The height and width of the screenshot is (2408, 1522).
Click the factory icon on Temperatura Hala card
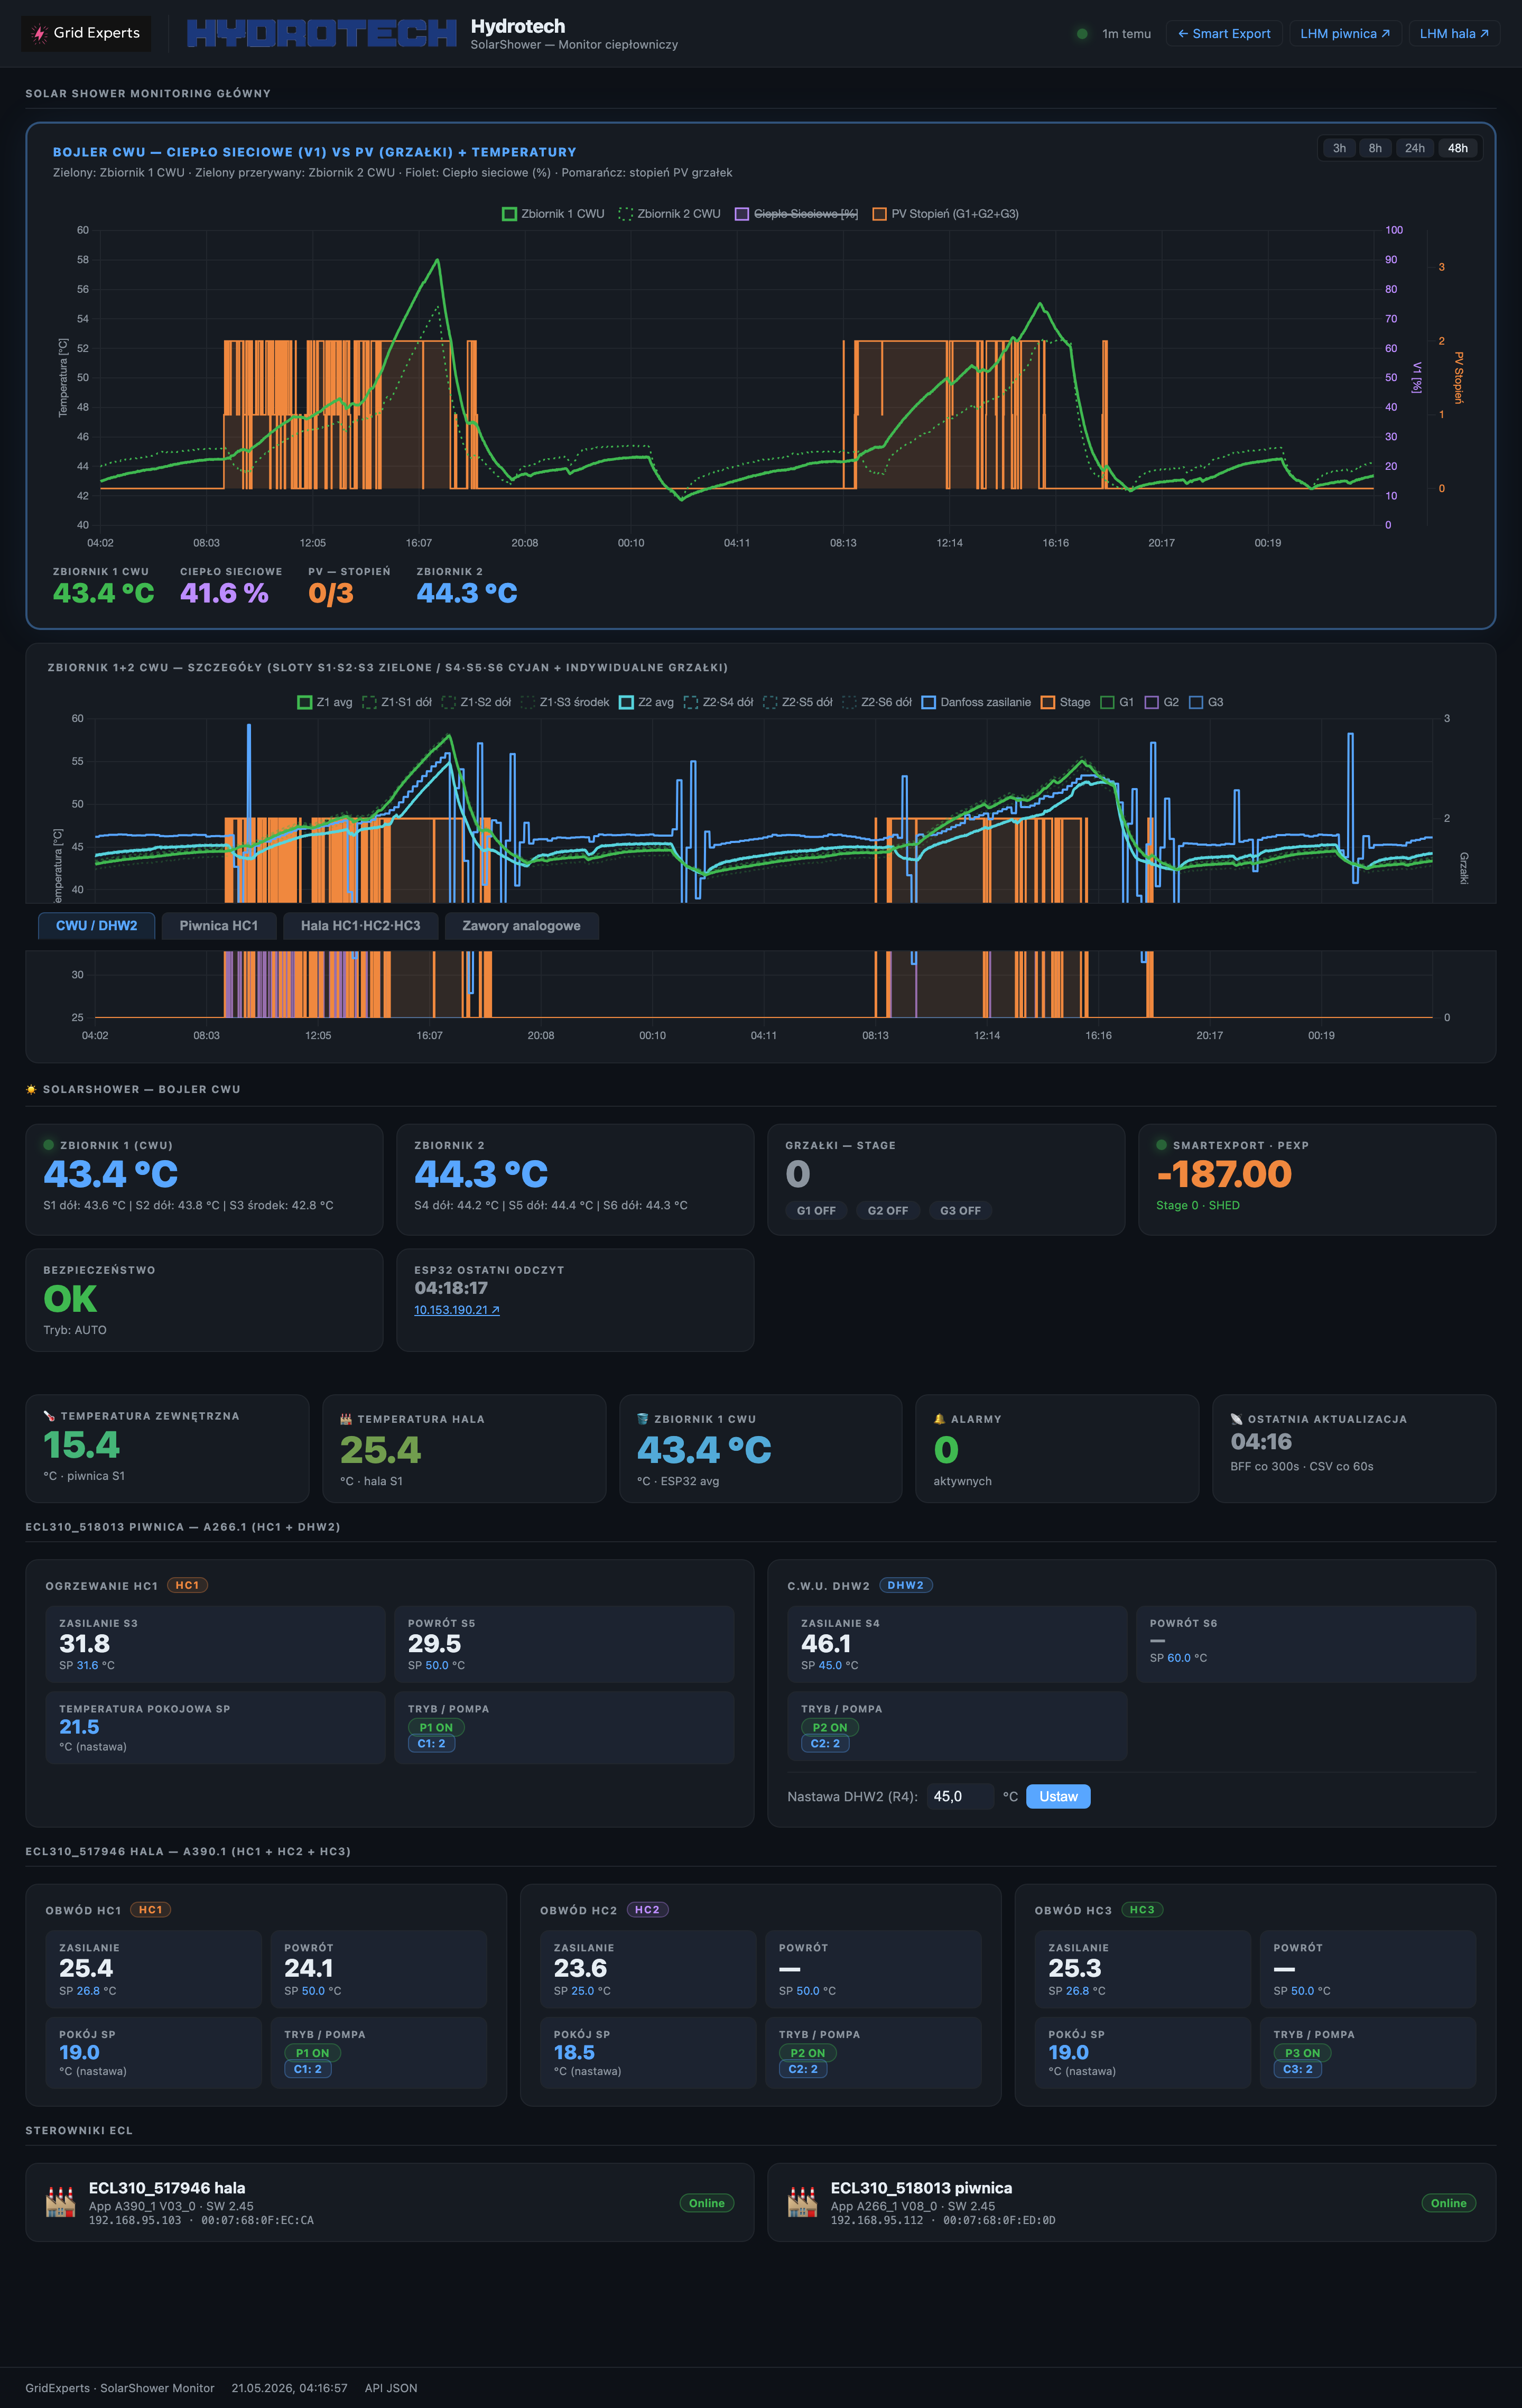[x=346, y=1419]
